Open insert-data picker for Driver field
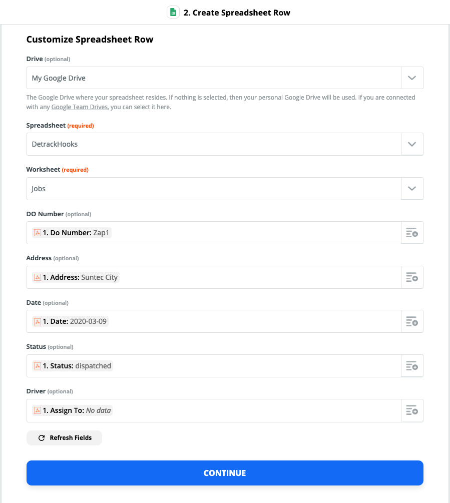Image resolution: width=450 pixels, height=503 pixels. tap(412, 410)
